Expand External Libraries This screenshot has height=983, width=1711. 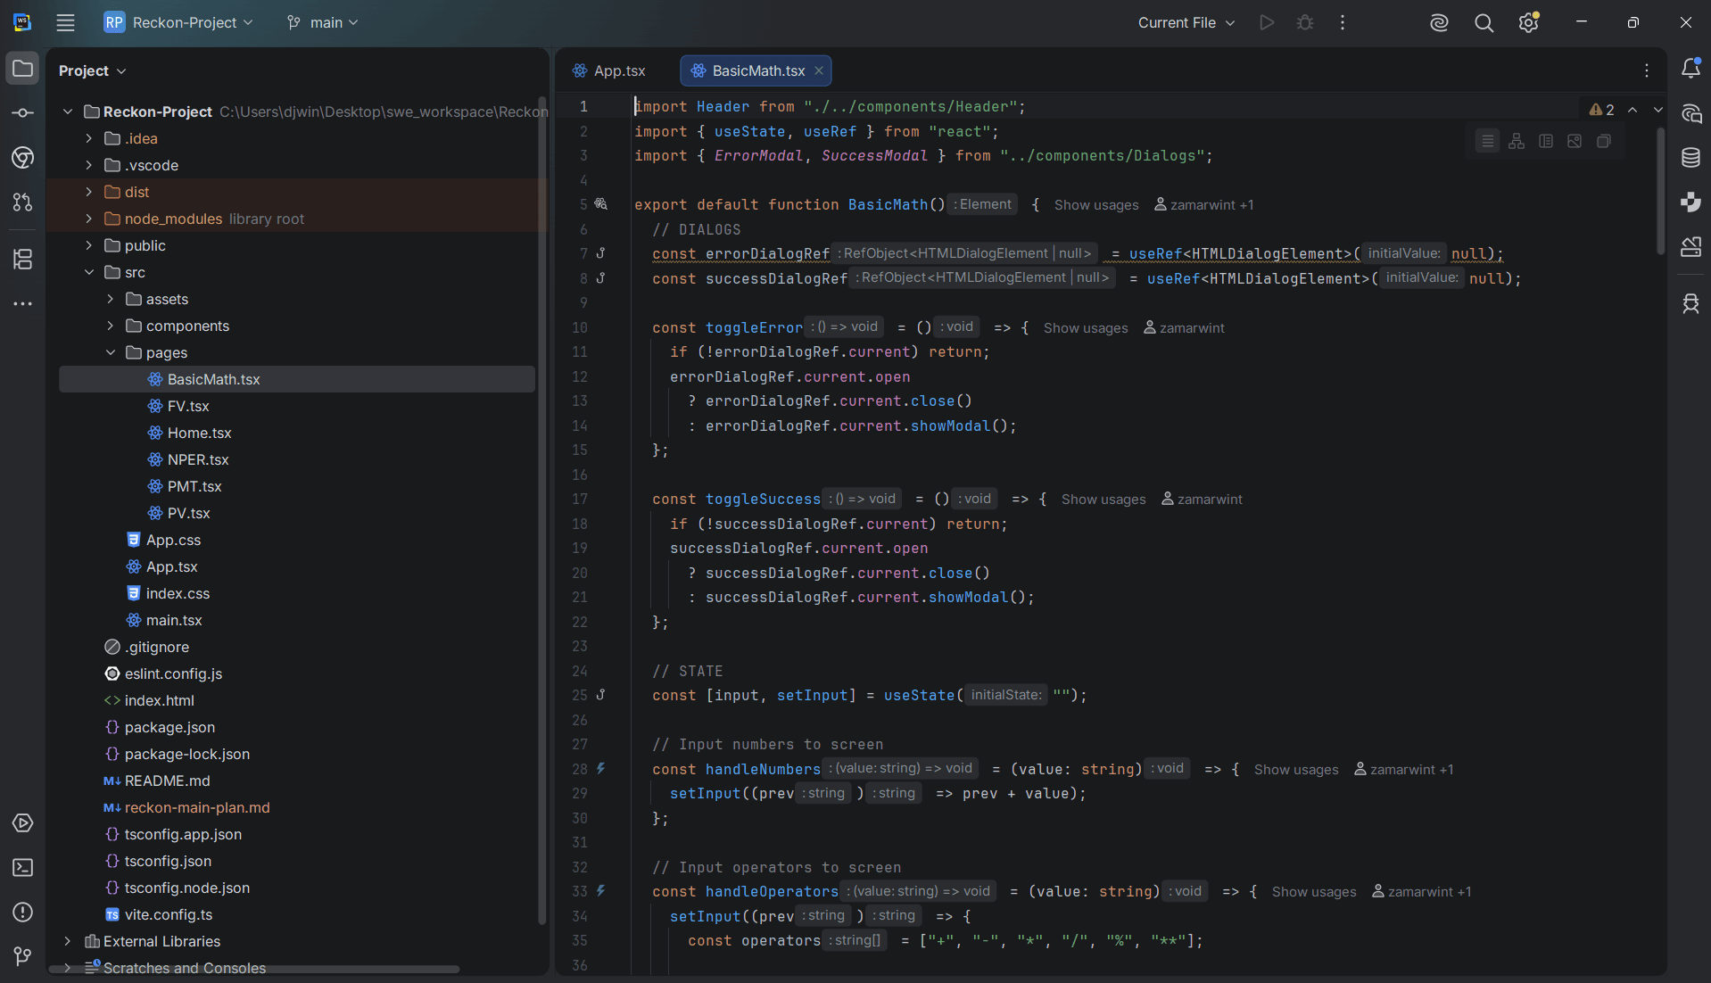(x=67, y=941)
